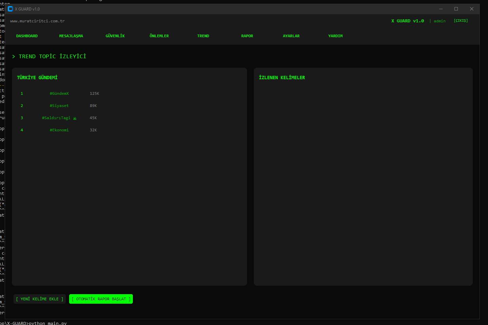Viewport: 488px width, 325px height.
Task: Select the #Siyaset trending topic
Action: 59,106
